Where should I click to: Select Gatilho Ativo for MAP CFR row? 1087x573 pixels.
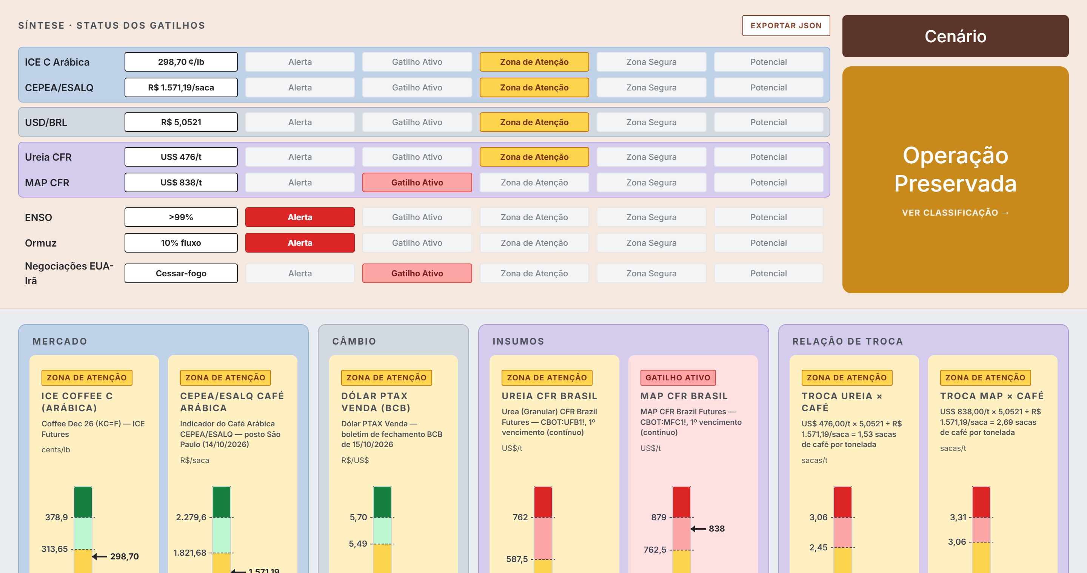417,182
